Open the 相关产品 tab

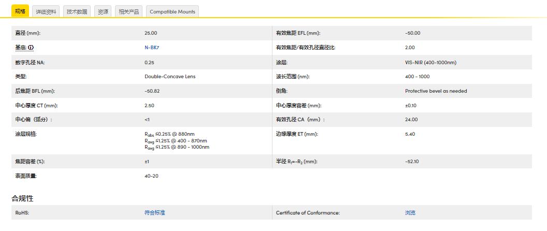coord(128,11)
